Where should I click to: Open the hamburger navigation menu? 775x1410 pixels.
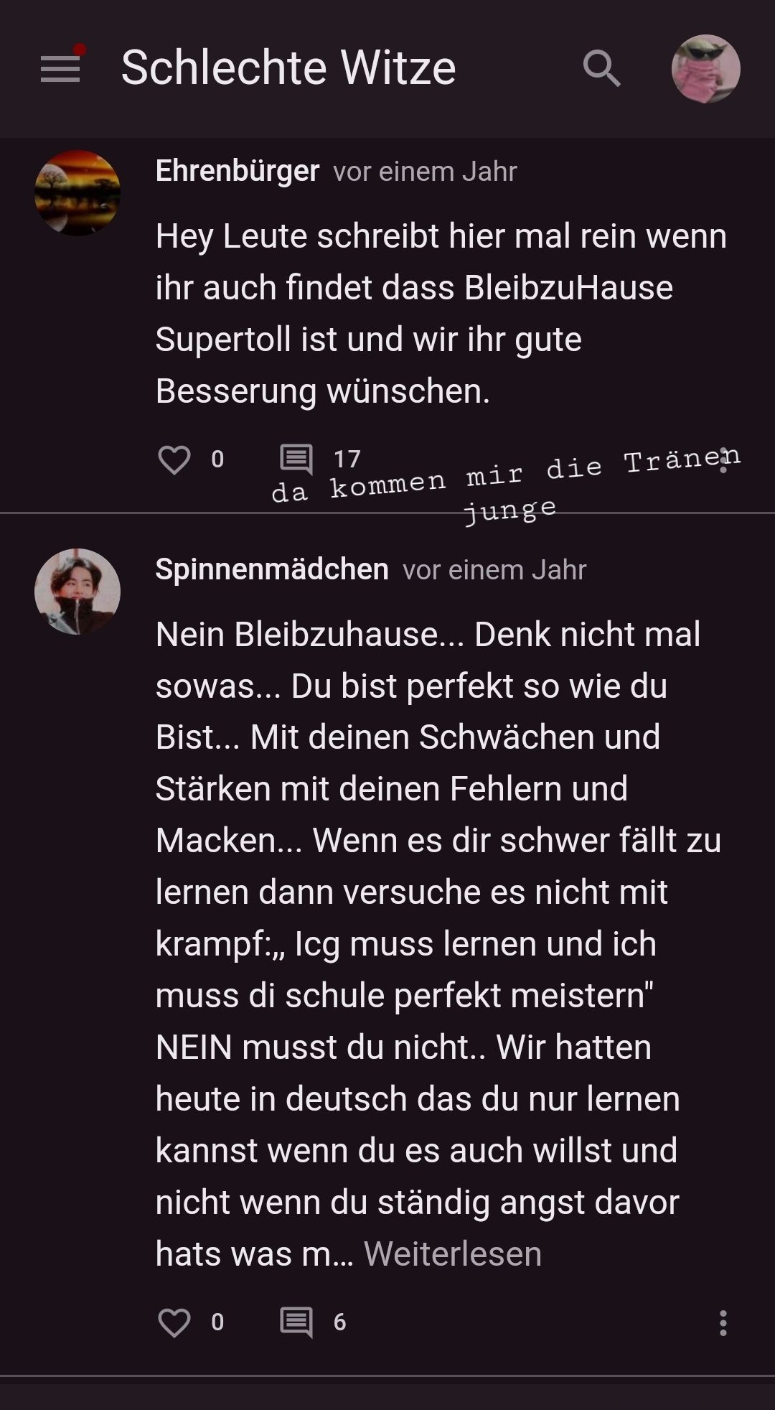click(60, 68)
